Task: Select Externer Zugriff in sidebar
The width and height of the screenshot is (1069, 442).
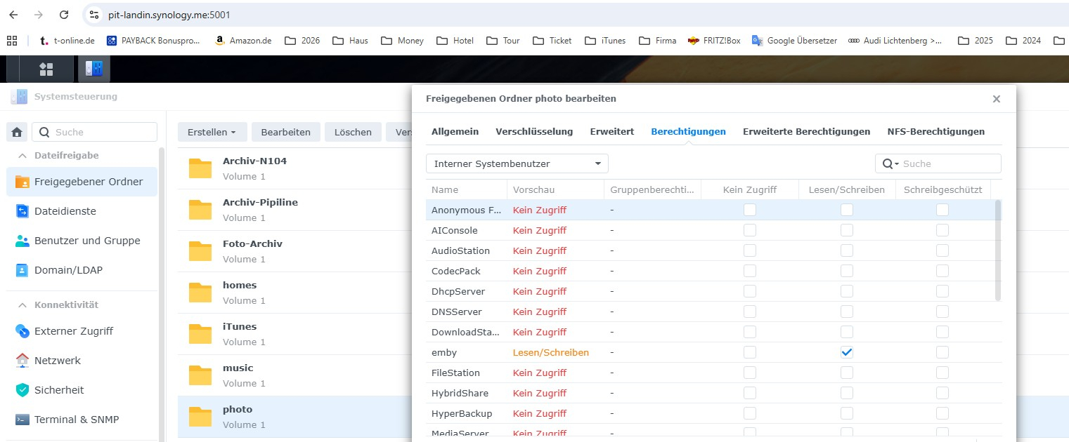Action: [x=73, y=331]
